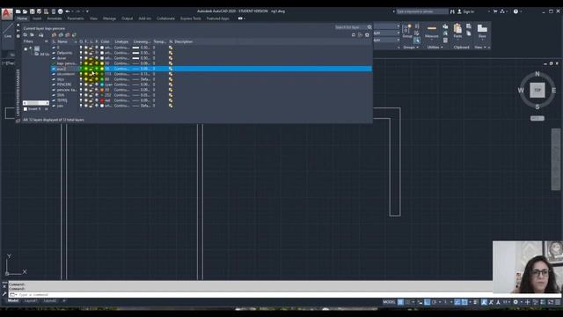Toggle grid display in status bar
563x317 pixels.
(x=400, y=302)
